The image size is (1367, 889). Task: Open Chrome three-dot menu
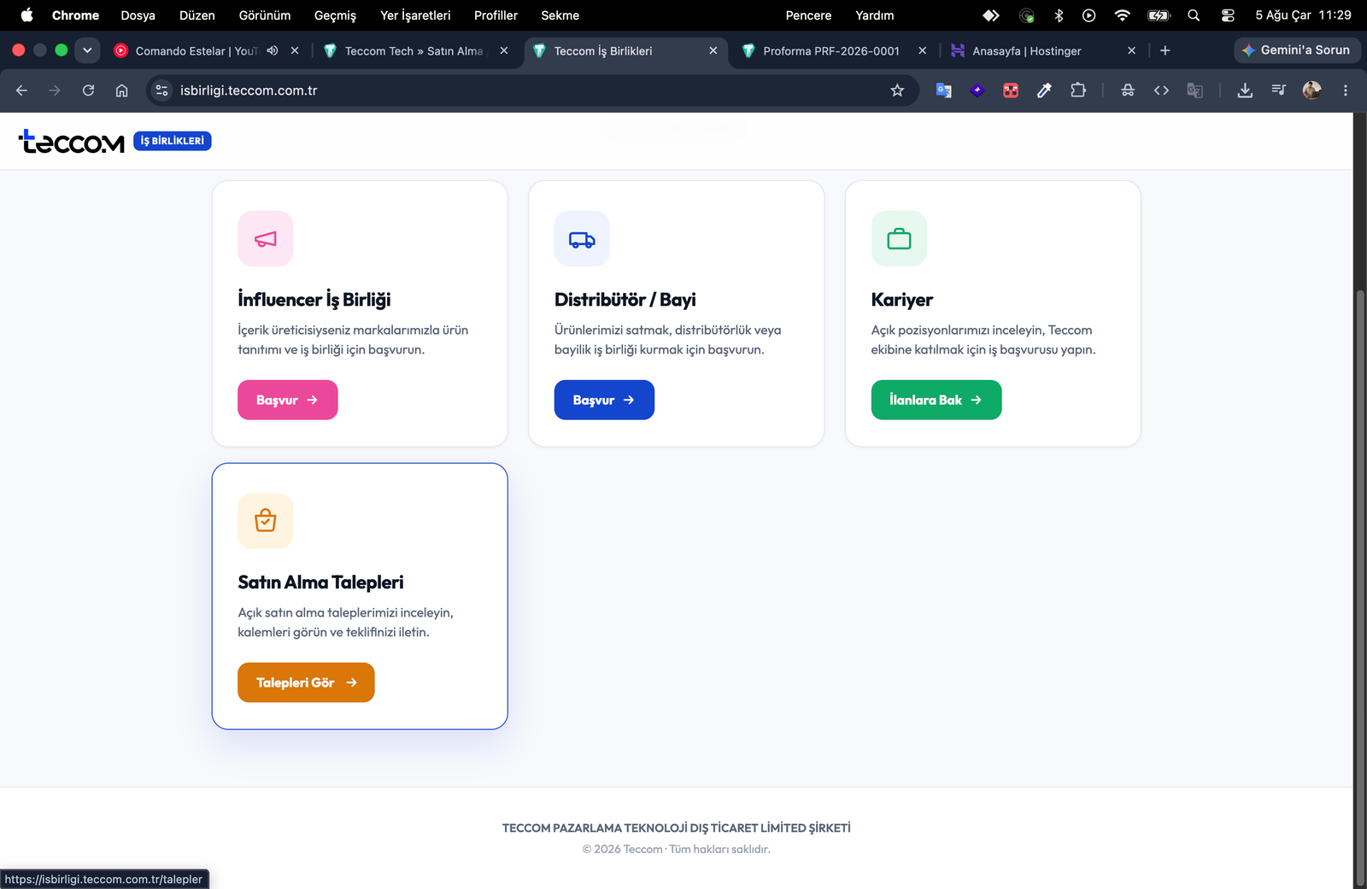tap(1346, 91)
